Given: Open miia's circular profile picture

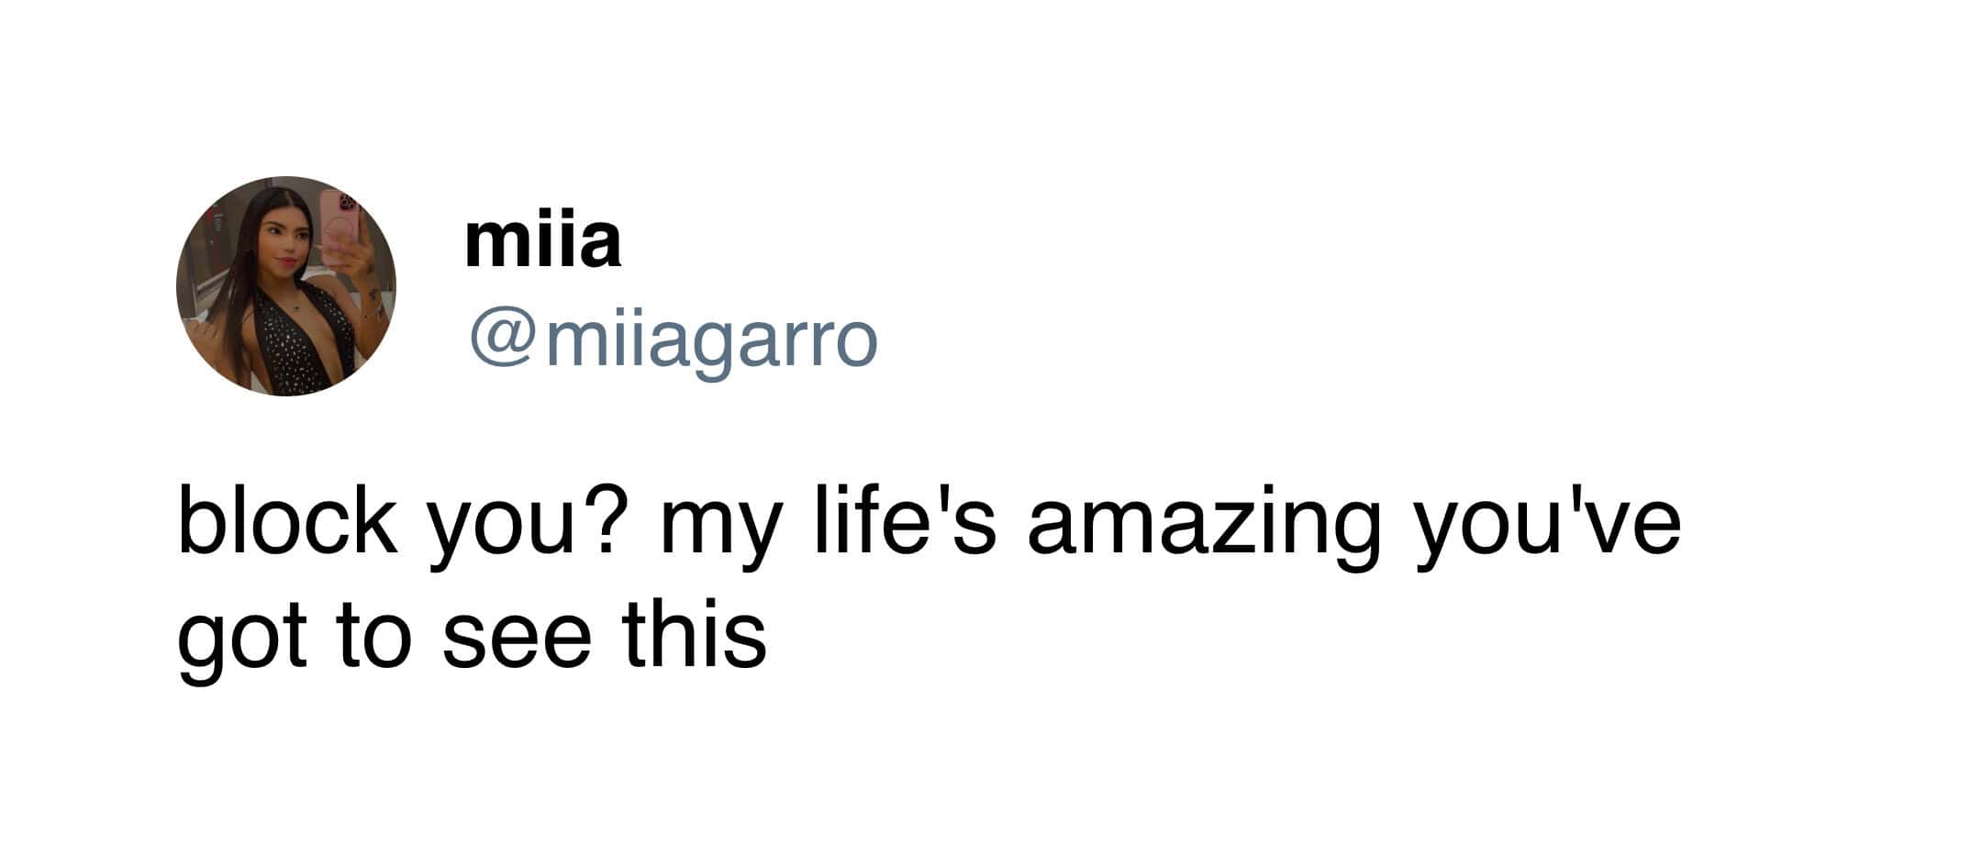Looking at the screenshot, I should point(285,286).
